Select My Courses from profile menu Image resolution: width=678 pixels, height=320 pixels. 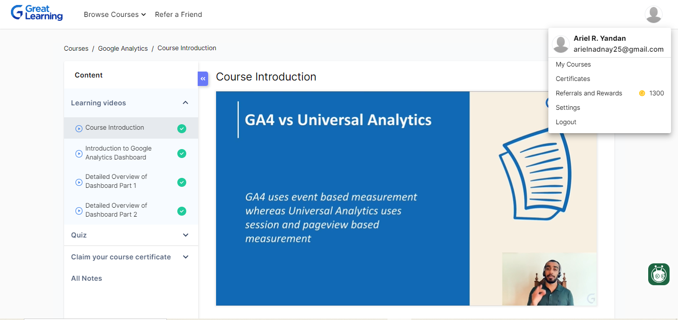[x=573, y=65]
